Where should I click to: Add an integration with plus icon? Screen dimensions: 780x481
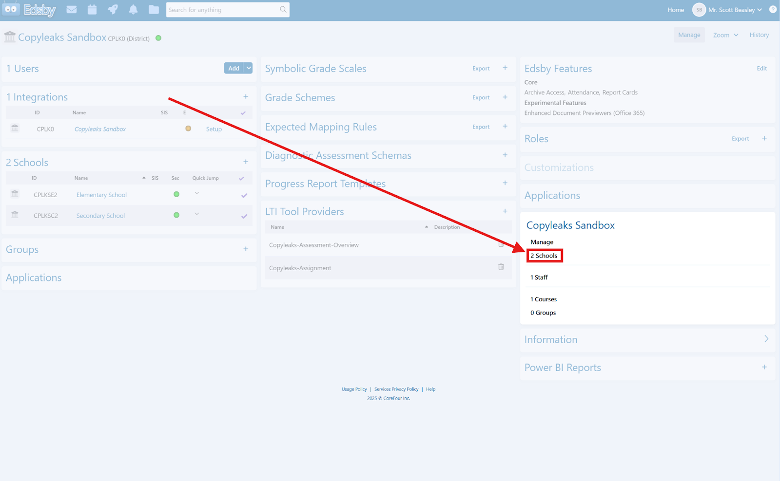(246, 97)
